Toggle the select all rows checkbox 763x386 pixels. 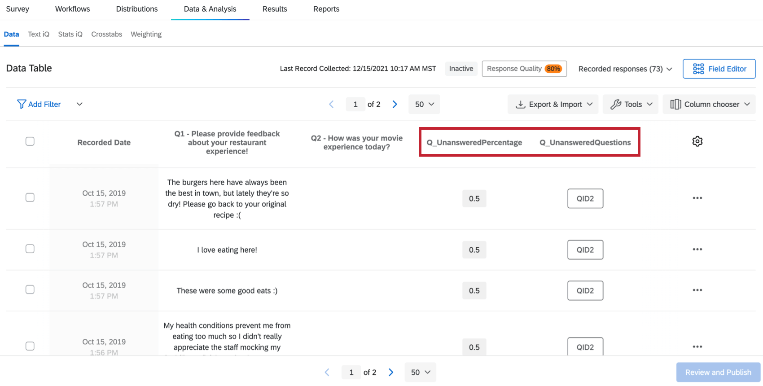30,141
